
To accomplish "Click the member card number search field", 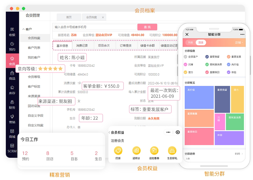I will [94, 27].
